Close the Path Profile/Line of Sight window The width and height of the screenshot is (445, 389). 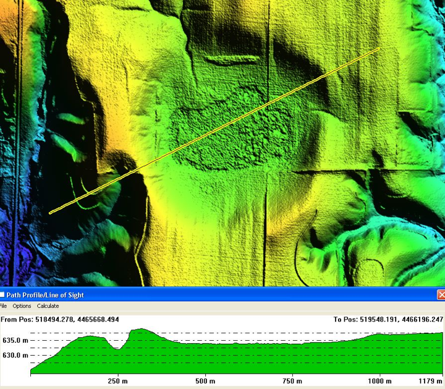coord(441,295)
